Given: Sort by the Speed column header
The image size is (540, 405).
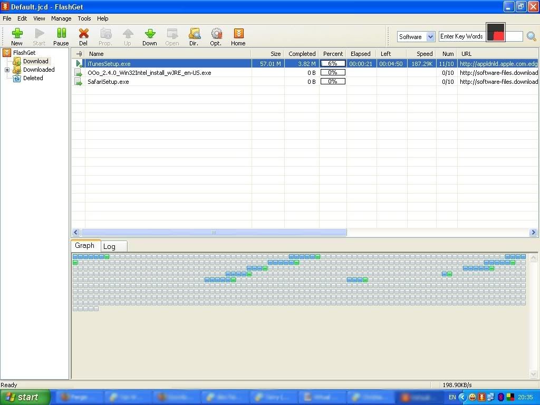Looking at the screenshot, I should point(422,54).
